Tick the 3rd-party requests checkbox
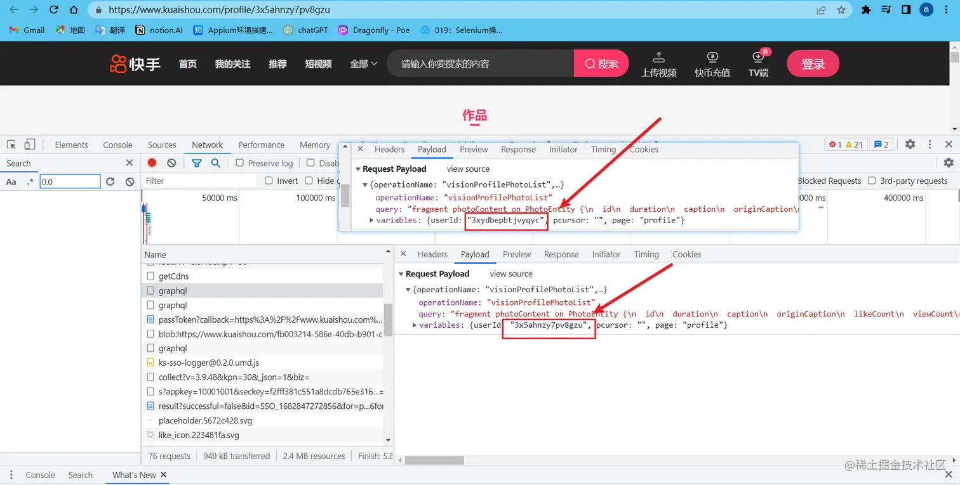The image size is (960, 485). click(872, 181)
